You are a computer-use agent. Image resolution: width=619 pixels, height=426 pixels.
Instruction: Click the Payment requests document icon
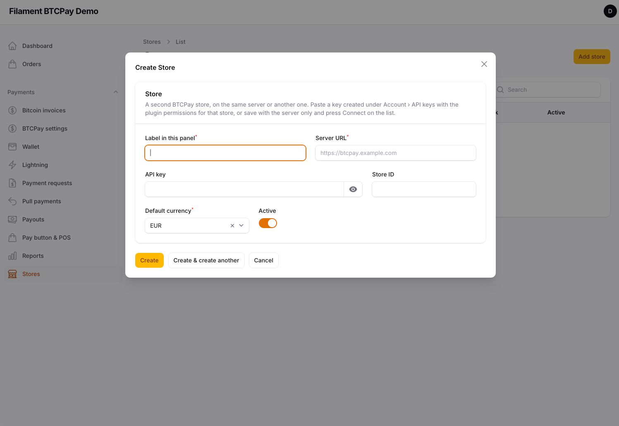(12, 183)
